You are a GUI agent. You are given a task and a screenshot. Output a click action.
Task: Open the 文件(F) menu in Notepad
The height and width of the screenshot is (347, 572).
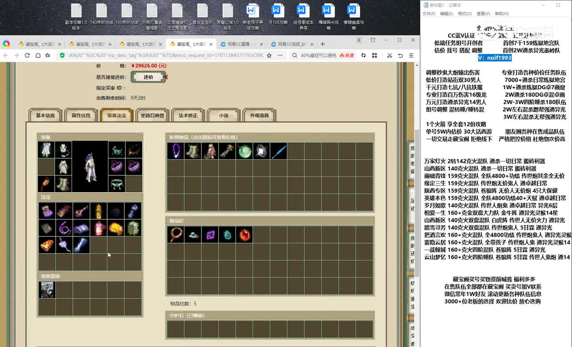[429, 14]
